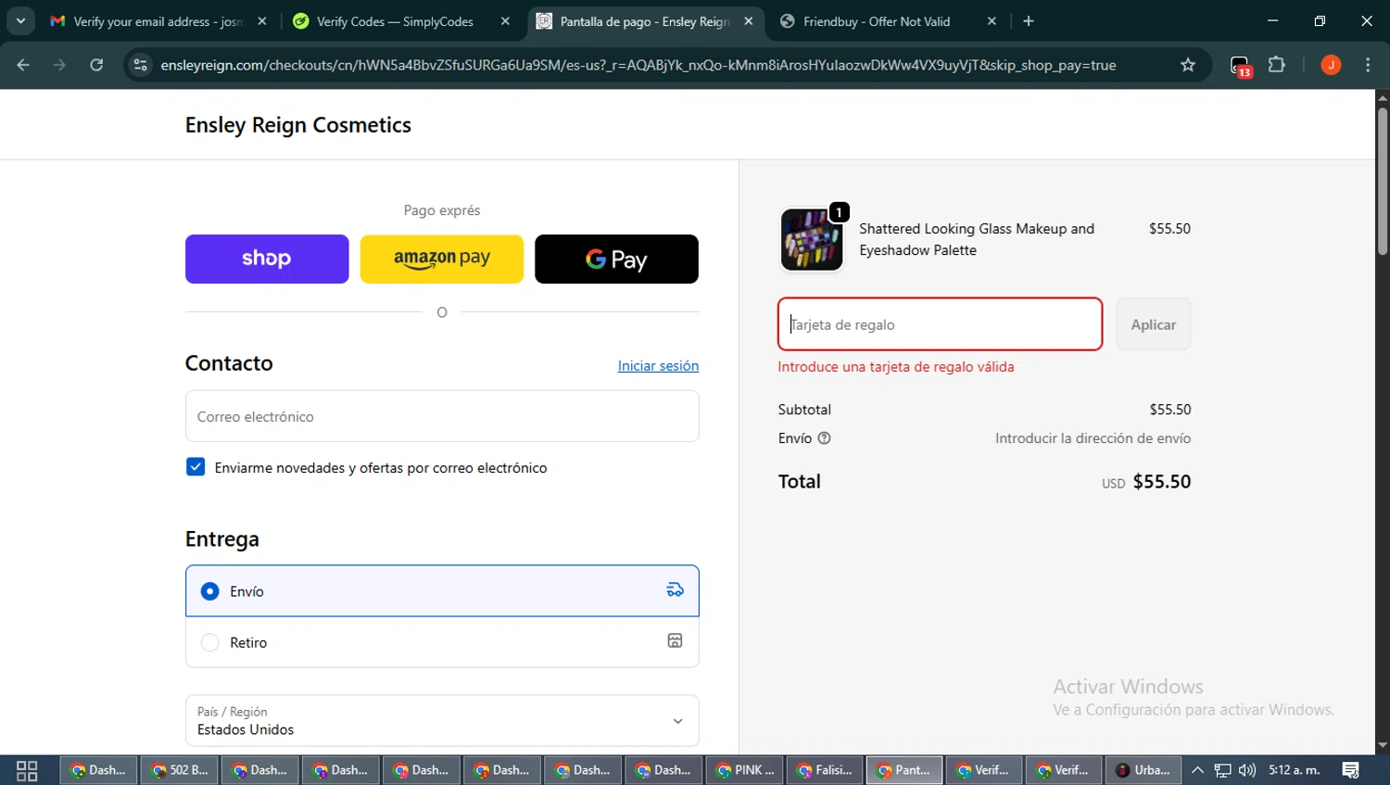Open the Extensions puzzle icon
The width and height of the screenshot is (1390, 785).
click(x=1277, y=65)
